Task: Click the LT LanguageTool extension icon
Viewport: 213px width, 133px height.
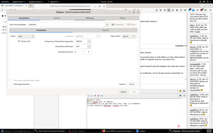Action: click(x=181, y=10)
